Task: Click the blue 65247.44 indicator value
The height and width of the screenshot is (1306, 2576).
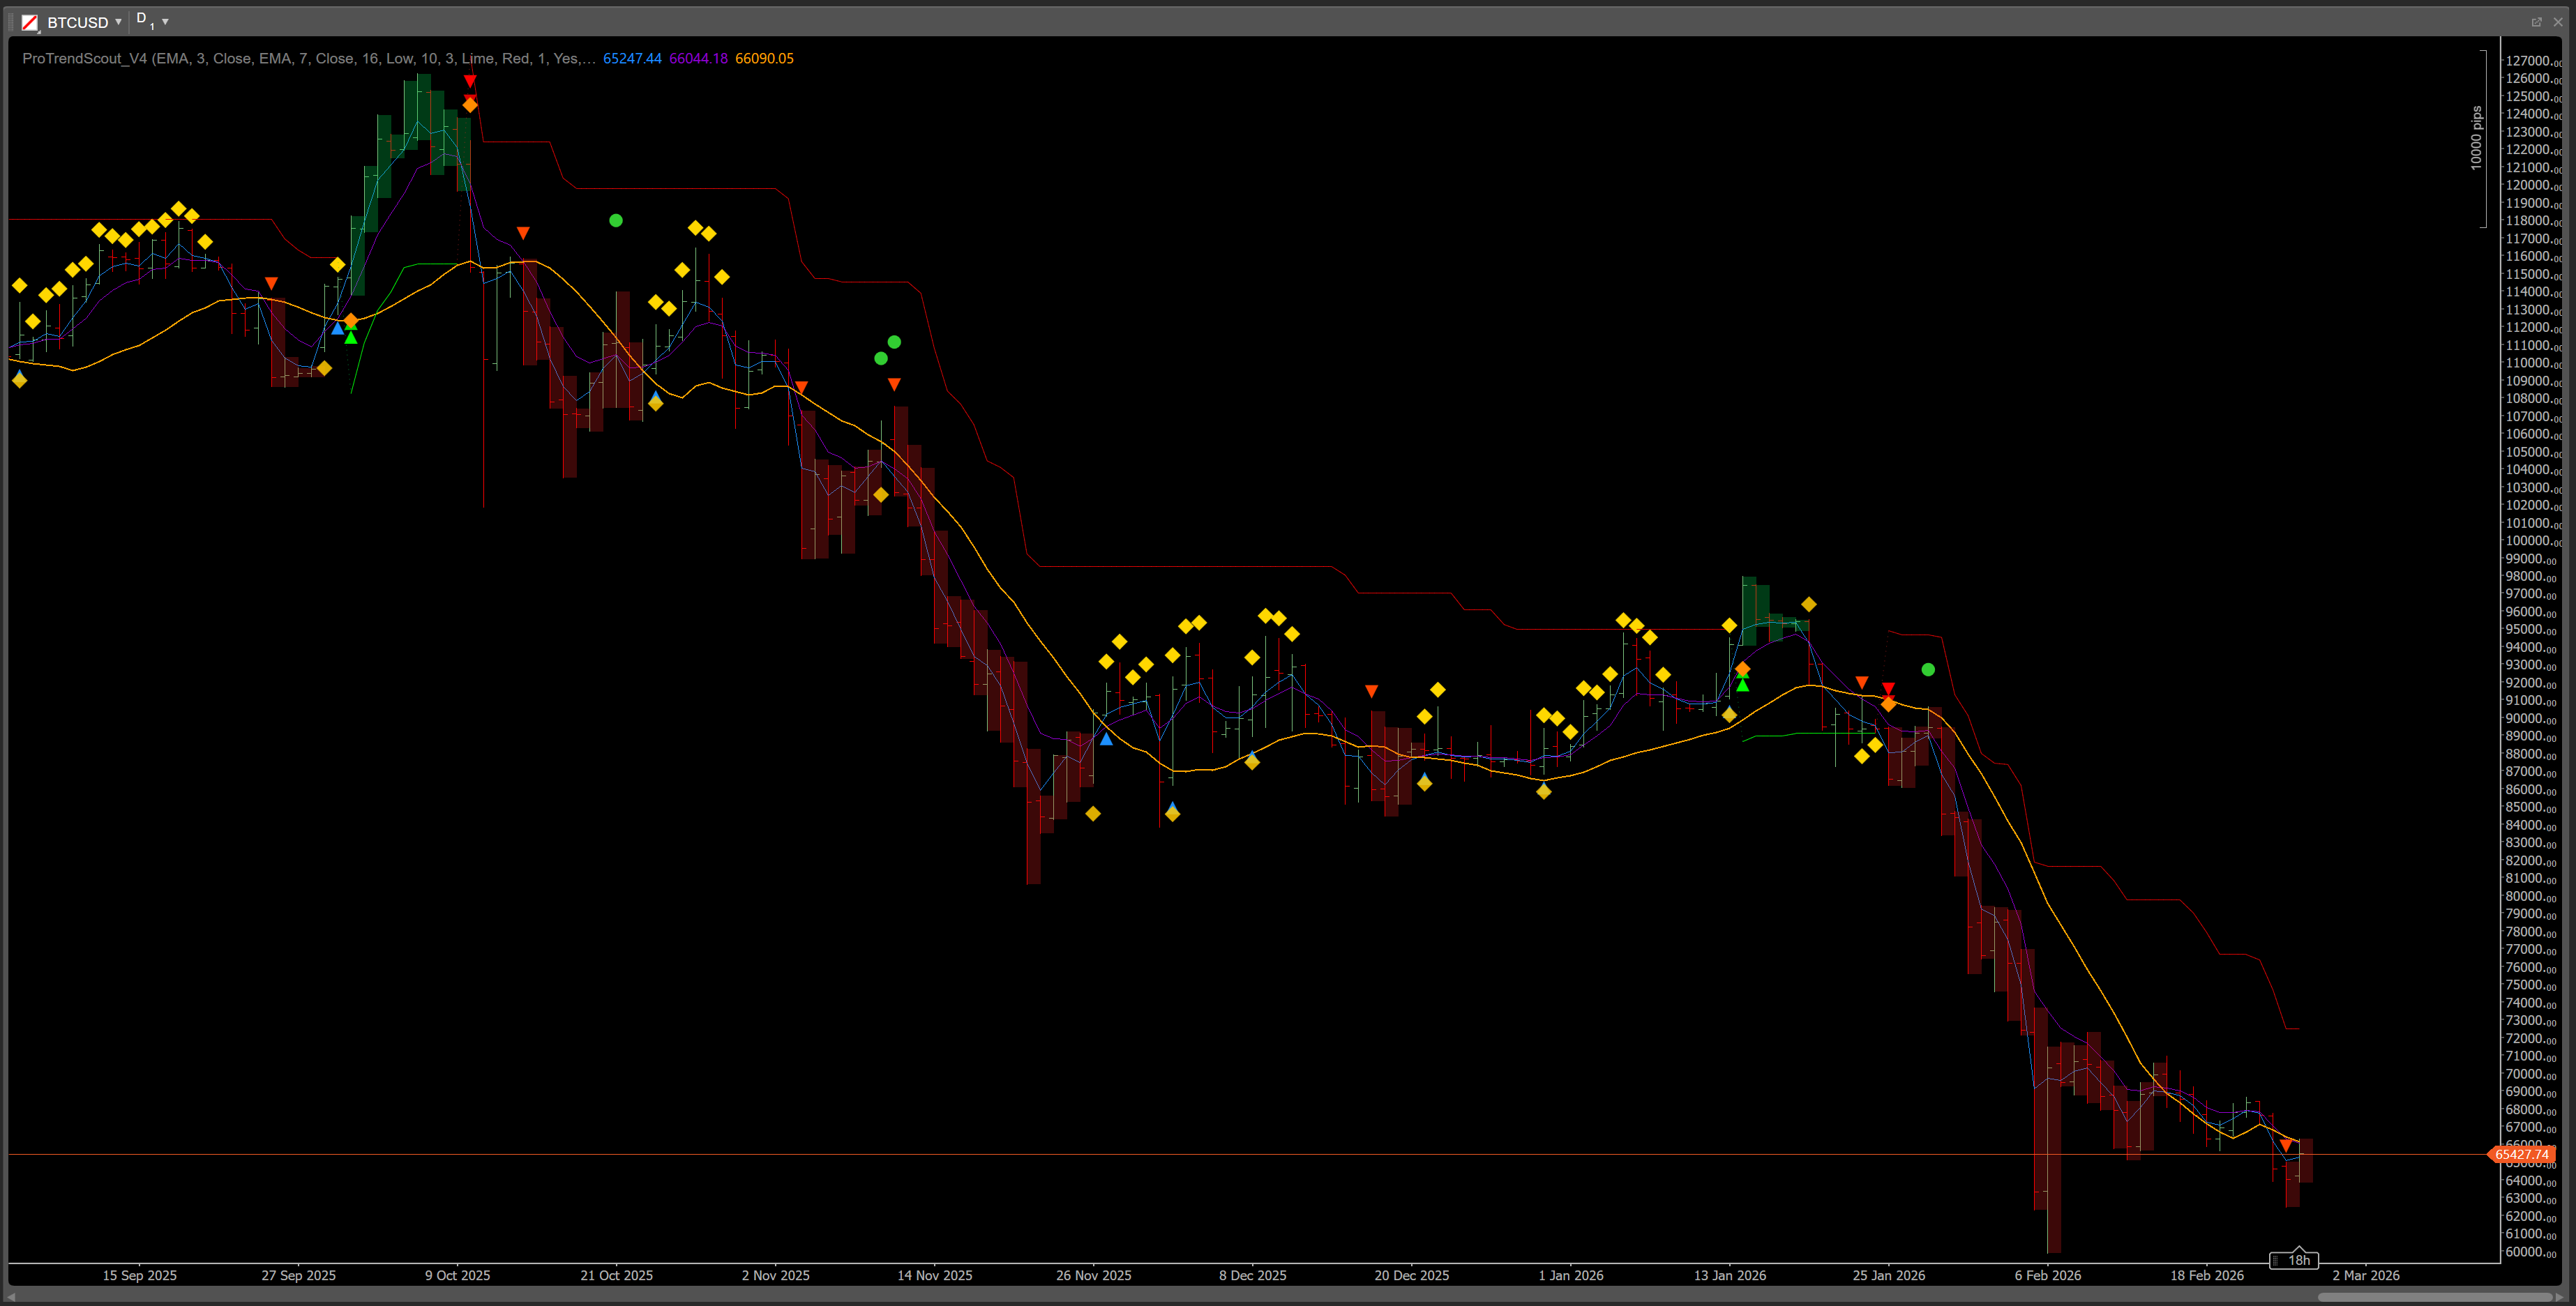Action: pyautogui.click(x=632, y=59)
